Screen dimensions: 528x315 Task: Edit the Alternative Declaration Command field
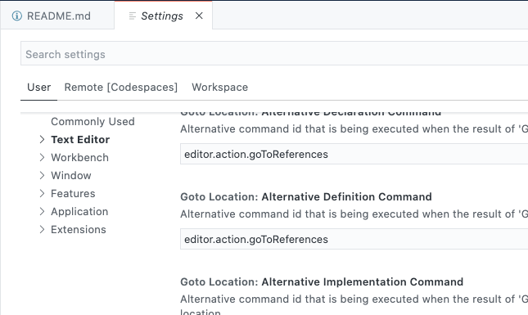click(354, 154)
